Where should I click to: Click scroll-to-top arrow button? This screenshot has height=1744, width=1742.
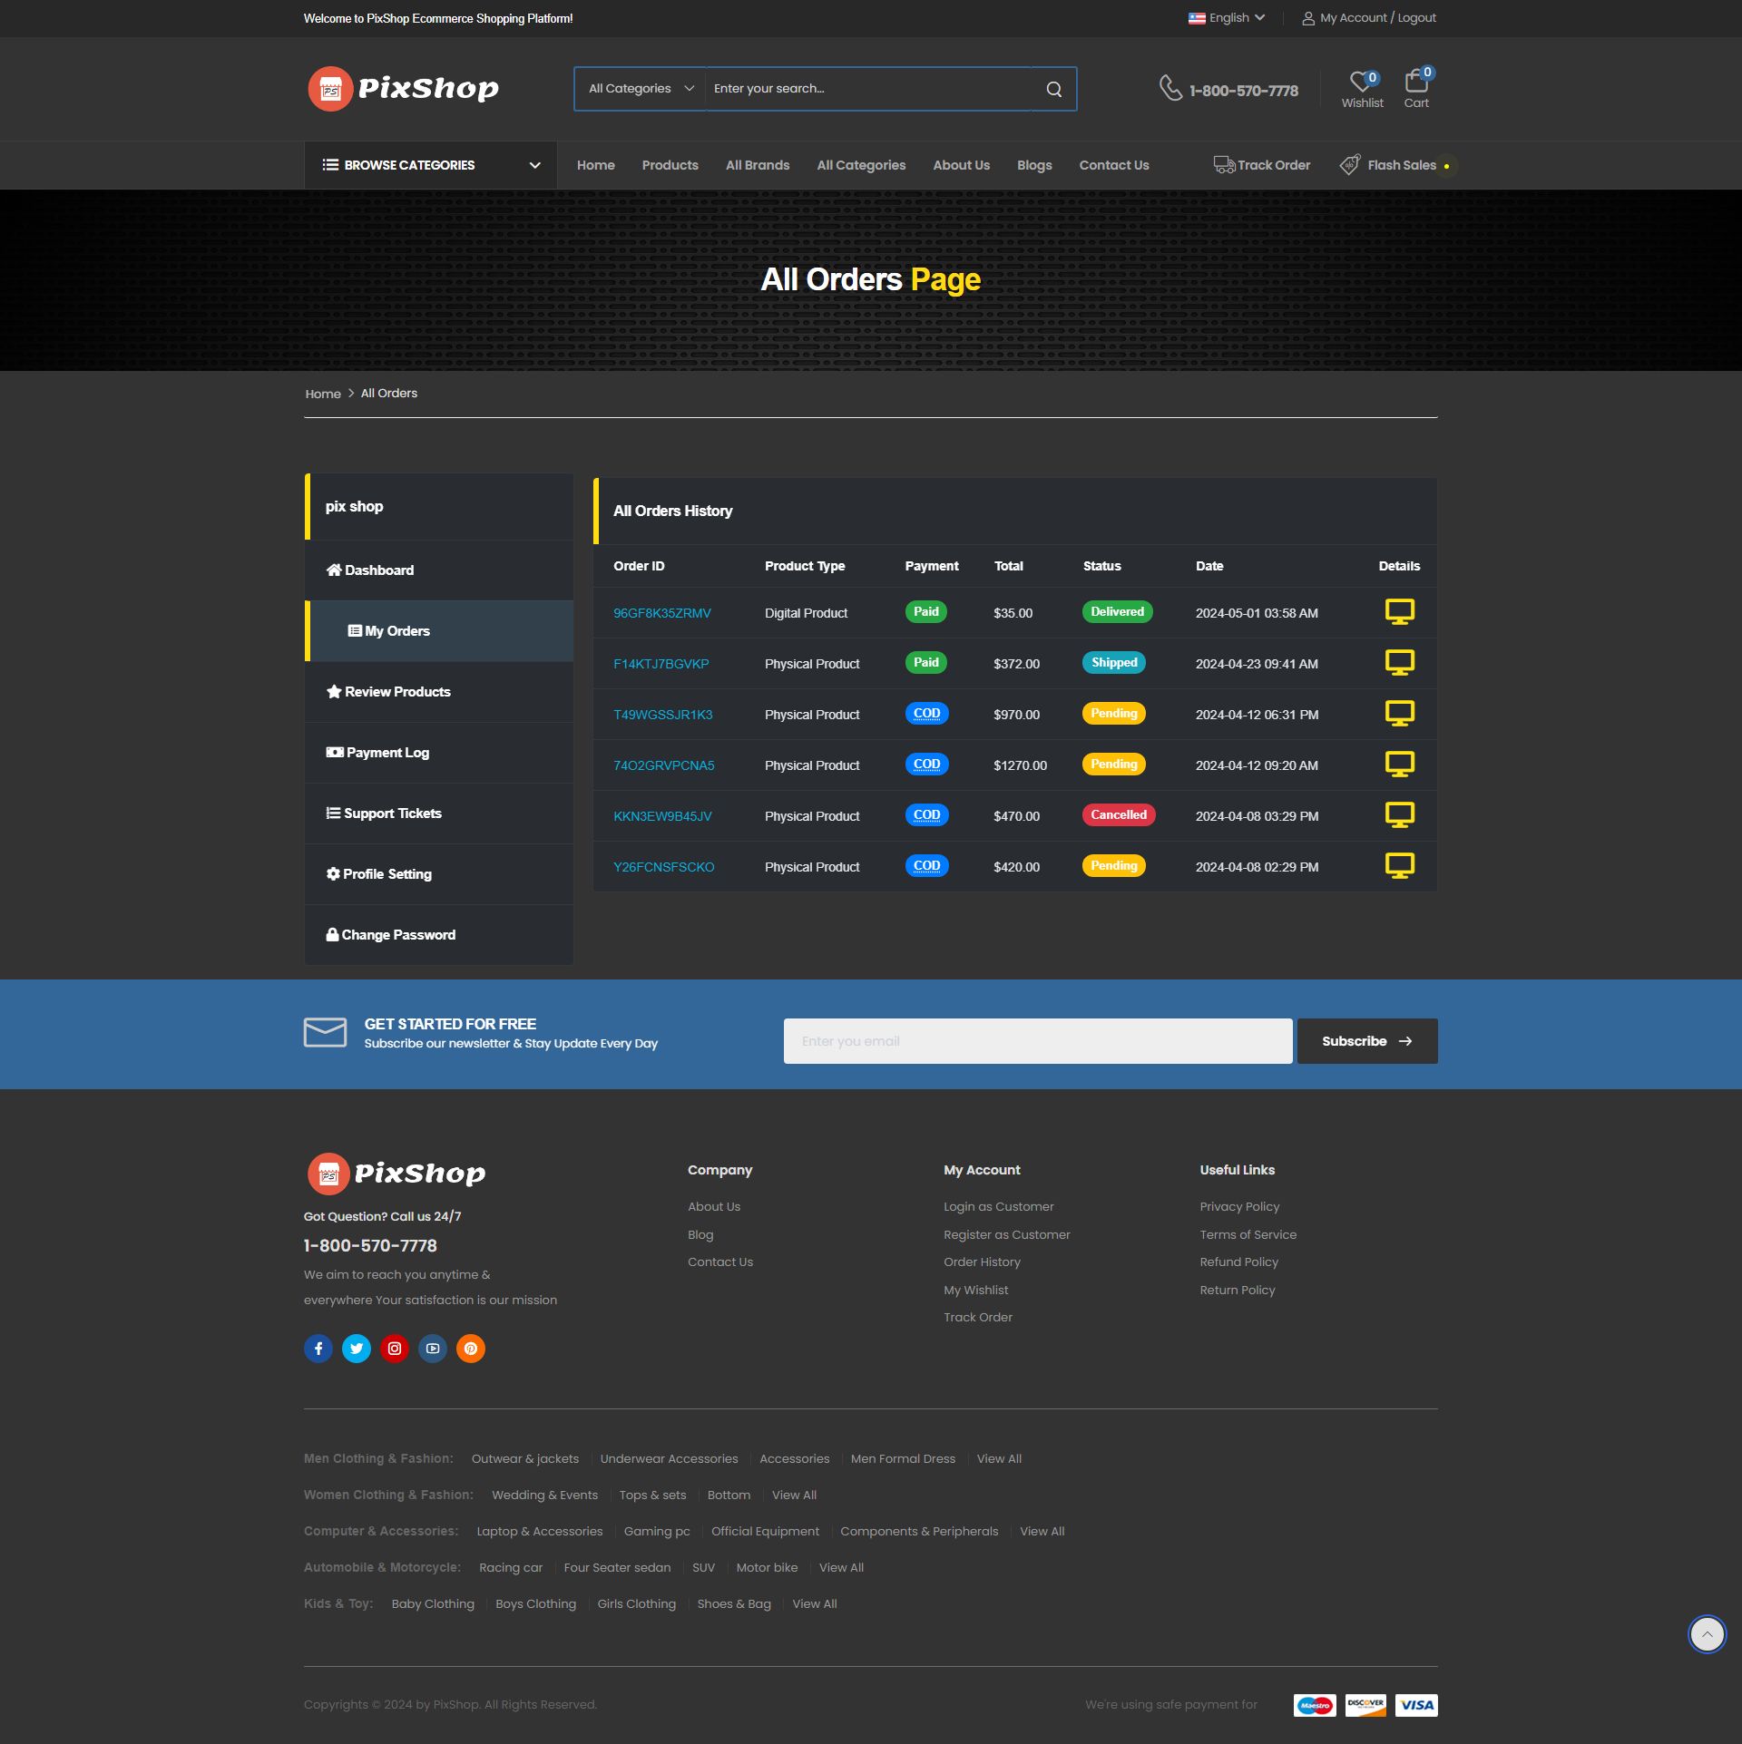pos(1707,1634)
